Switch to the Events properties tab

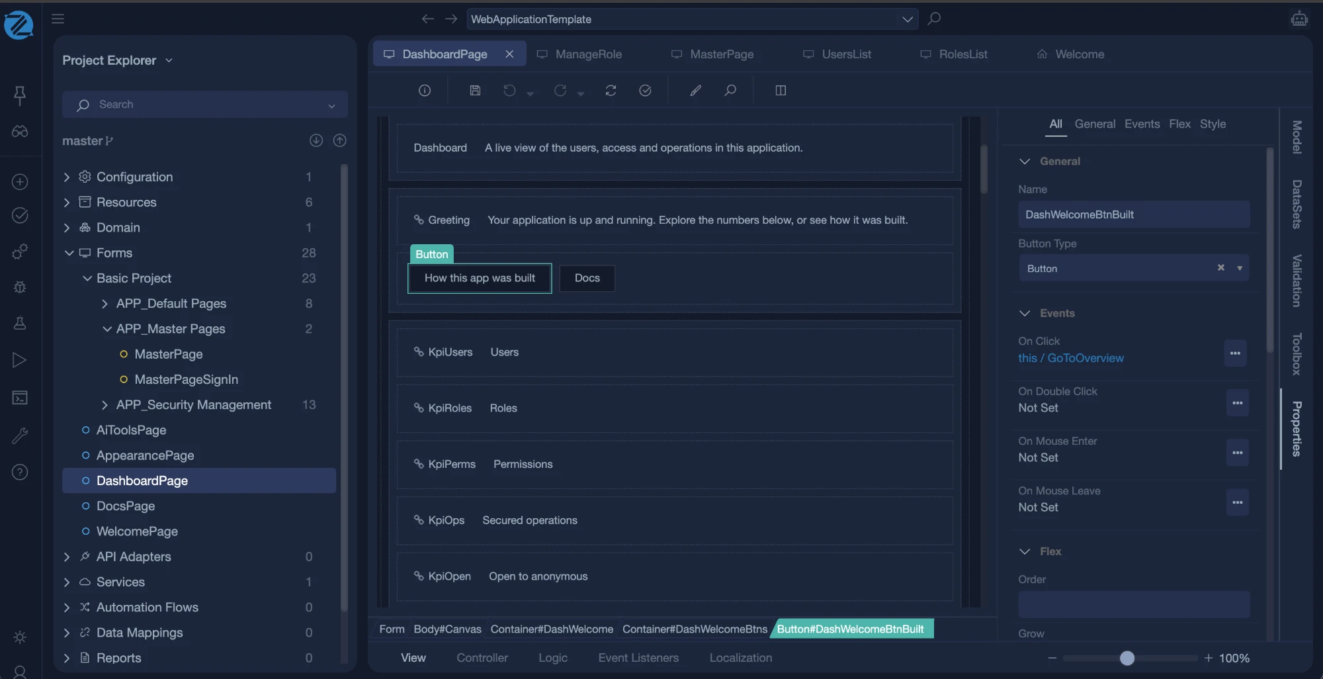point(1142,124)
